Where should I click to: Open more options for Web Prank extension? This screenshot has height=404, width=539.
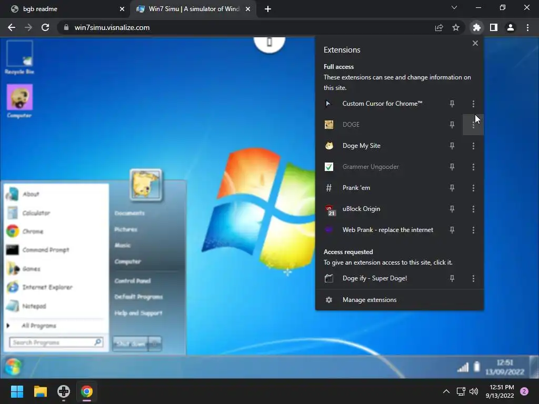pyautogui.click(x=473, y=230)
